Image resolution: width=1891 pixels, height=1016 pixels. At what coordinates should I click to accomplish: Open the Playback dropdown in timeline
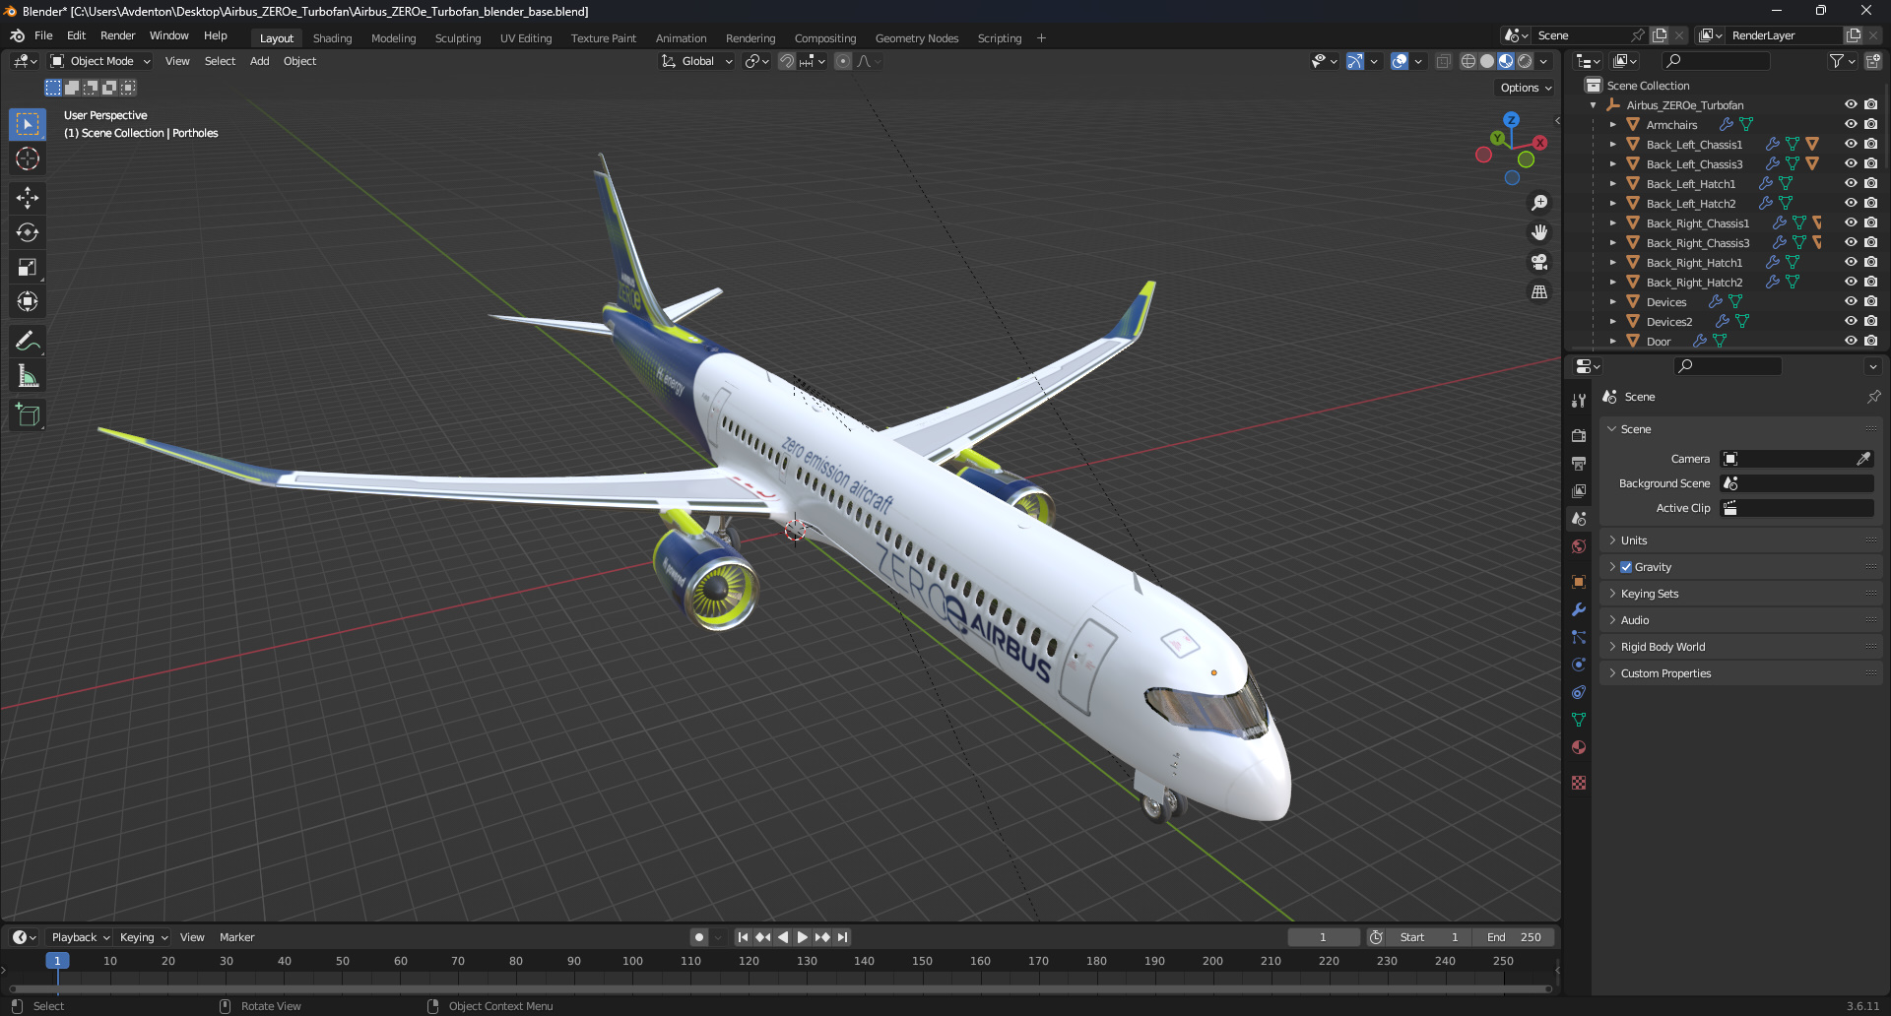pyautogui.click(x=80, y=937)
